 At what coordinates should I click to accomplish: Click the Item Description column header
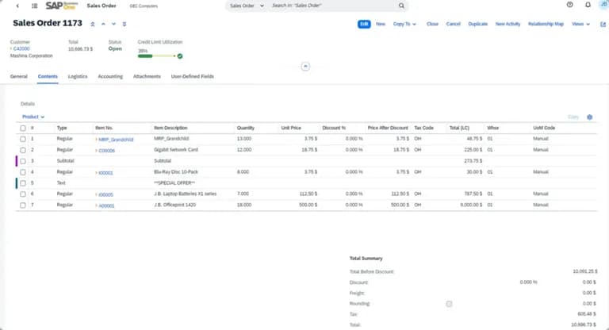coord(170,128)
